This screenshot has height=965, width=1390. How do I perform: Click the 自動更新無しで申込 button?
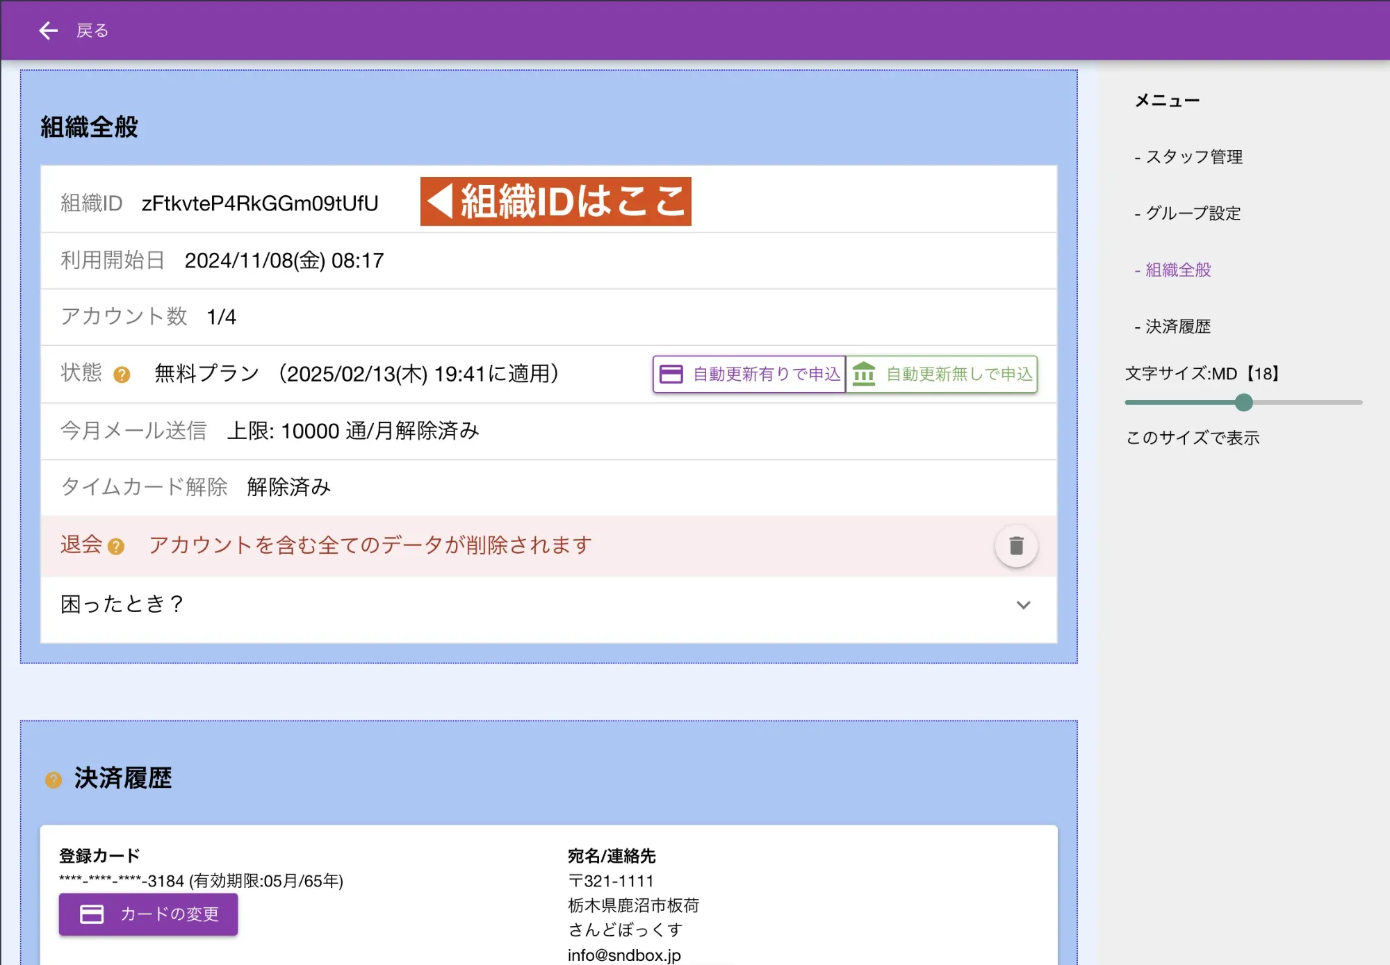click(x=942, y=374)
